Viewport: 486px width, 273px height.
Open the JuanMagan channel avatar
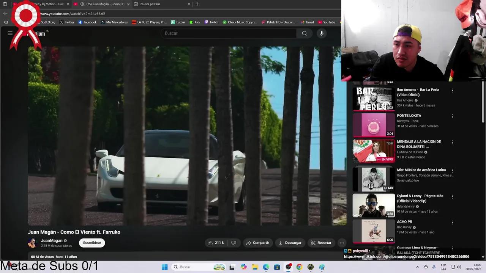(x=33, y=243)
